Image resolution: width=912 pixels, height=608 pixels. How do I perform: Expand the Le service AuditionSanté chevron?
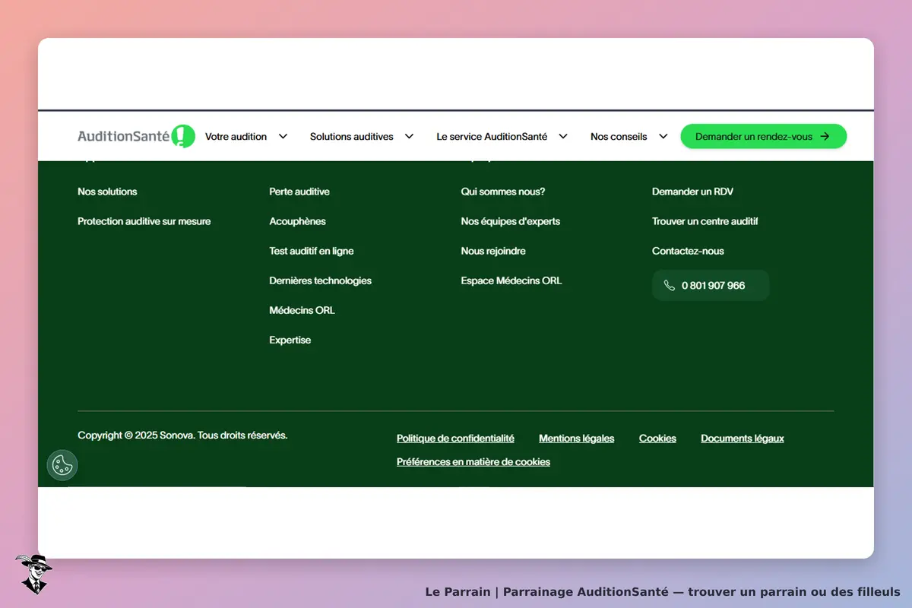tap(563, 137)
